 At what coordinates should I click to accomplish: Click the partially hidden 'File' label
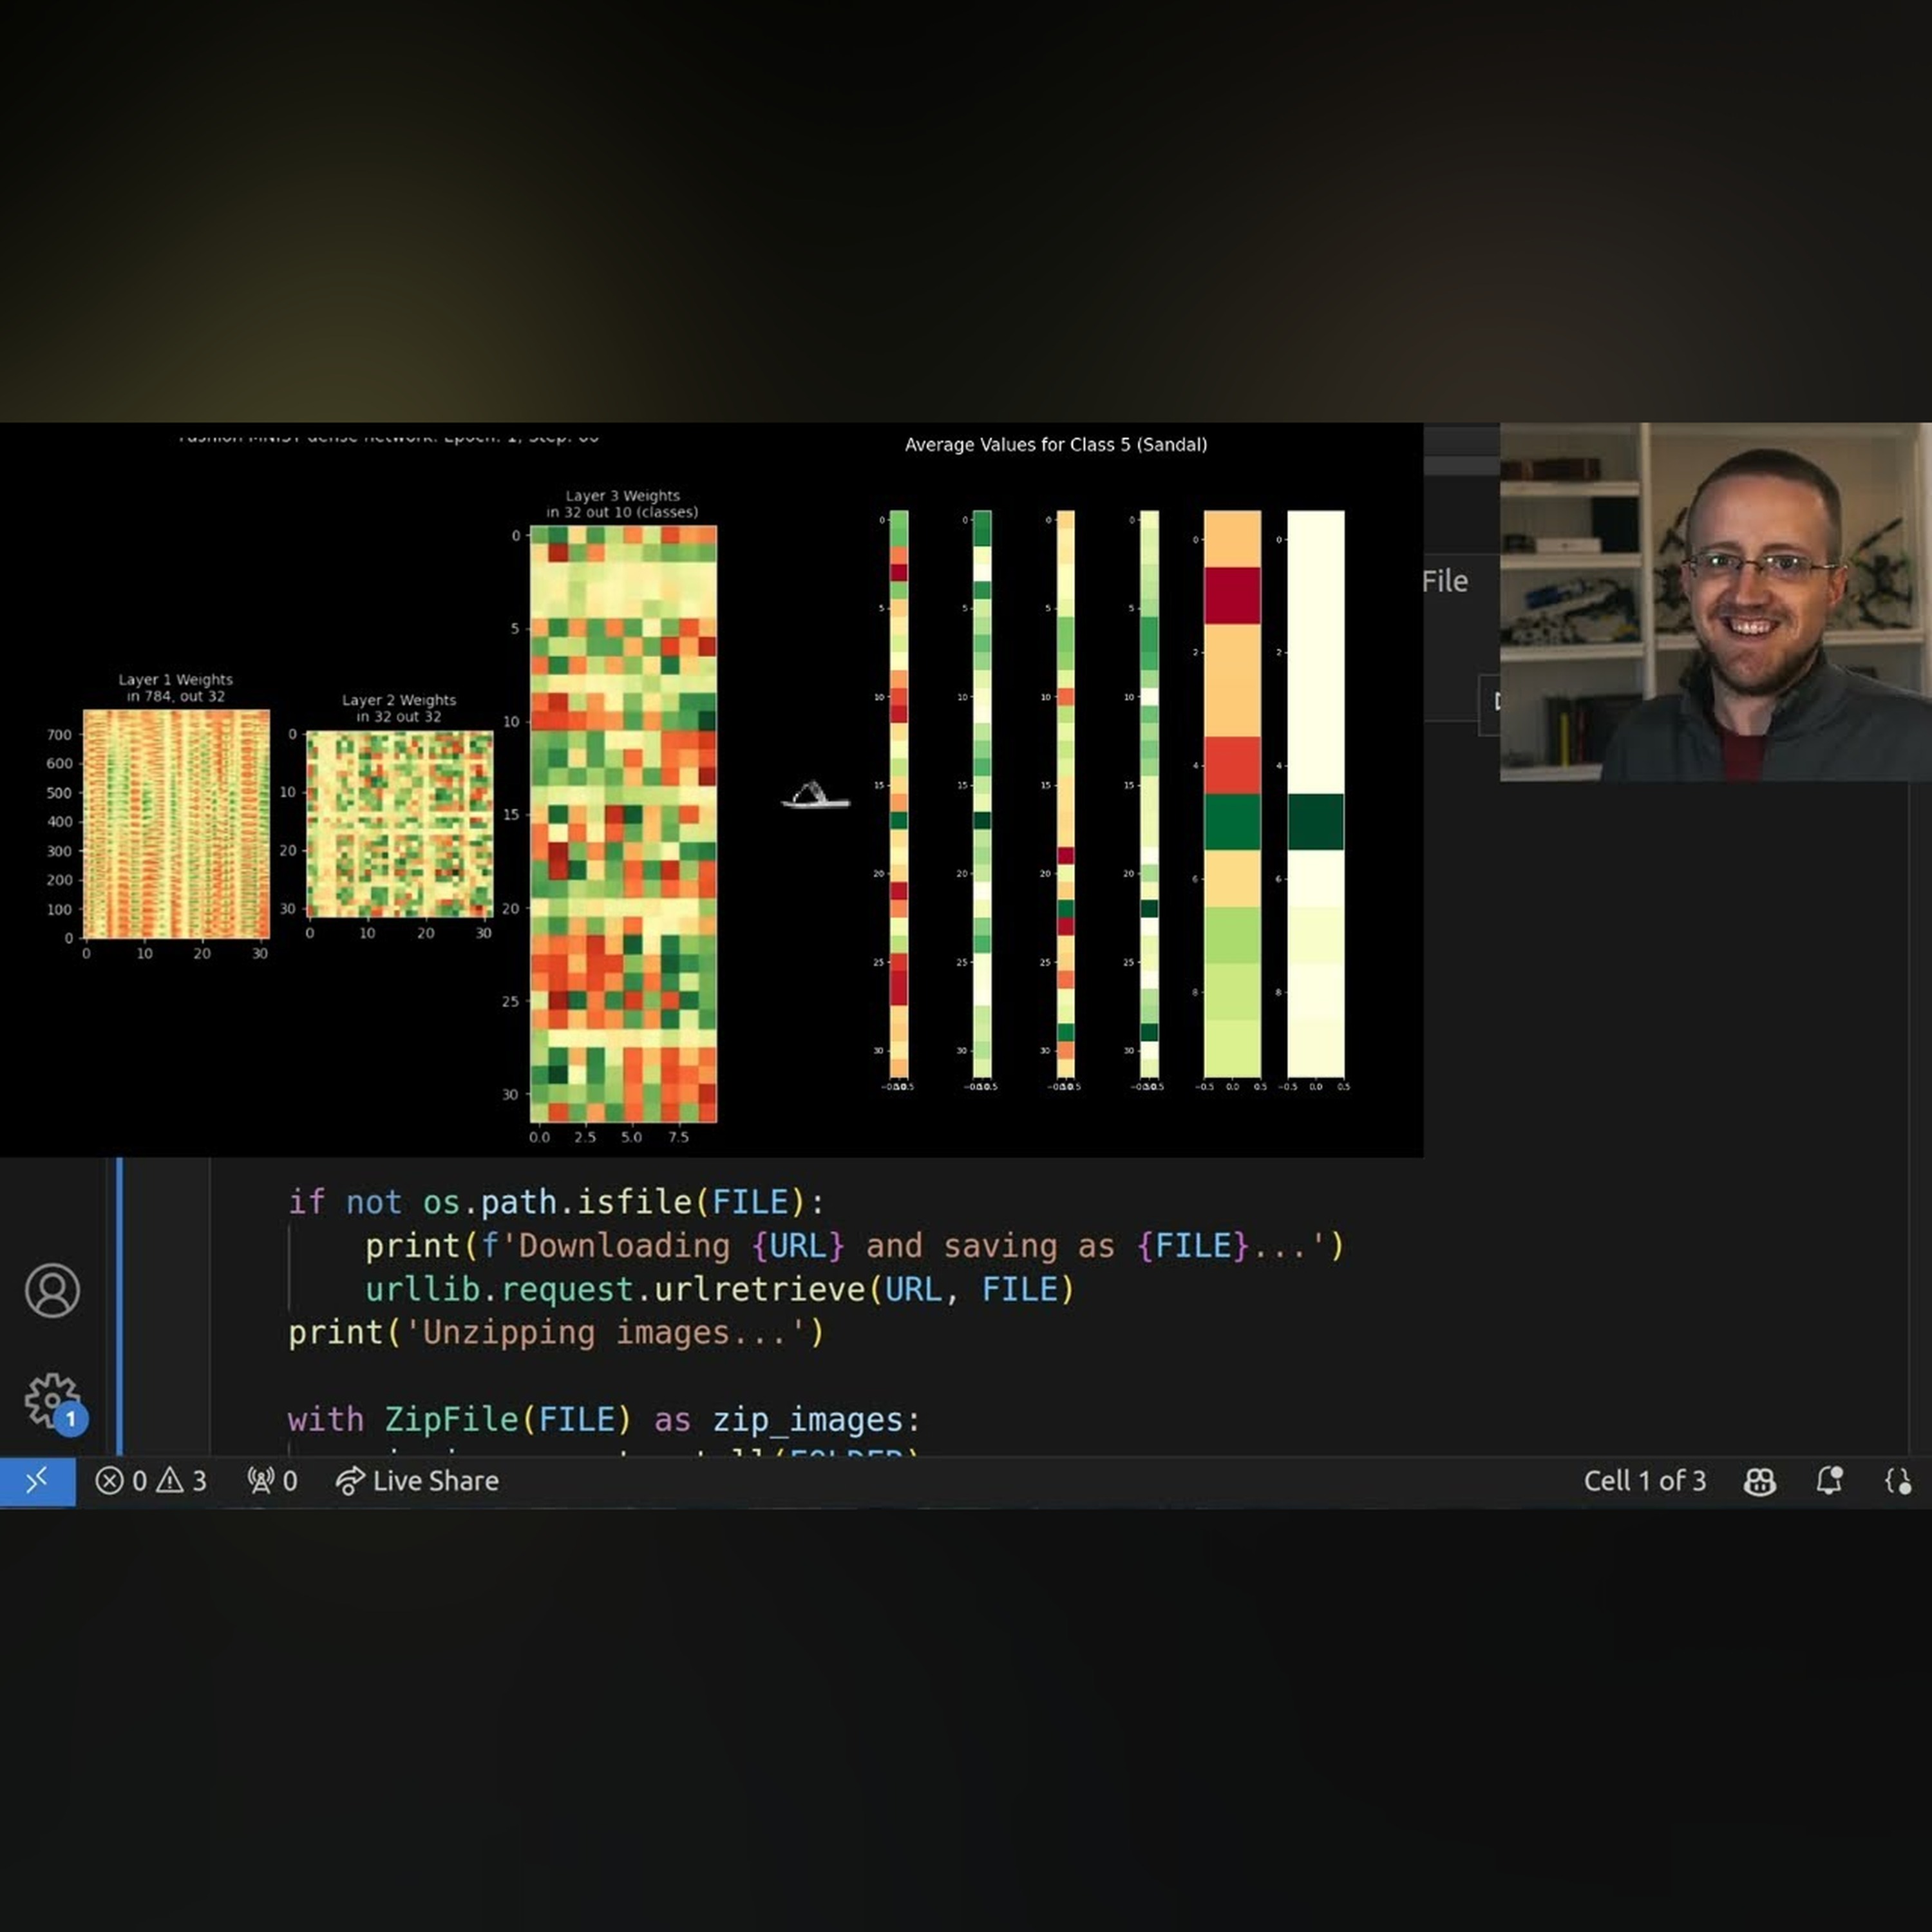pyautogui.click(x=1445, y=581)
